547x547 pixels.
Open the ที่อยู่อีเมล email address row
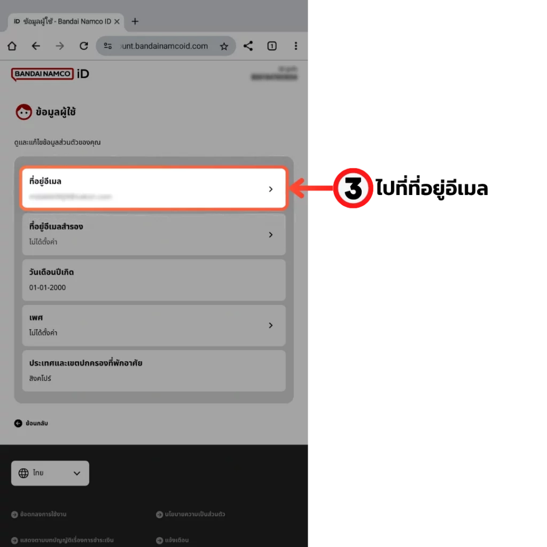coord(154,189)
